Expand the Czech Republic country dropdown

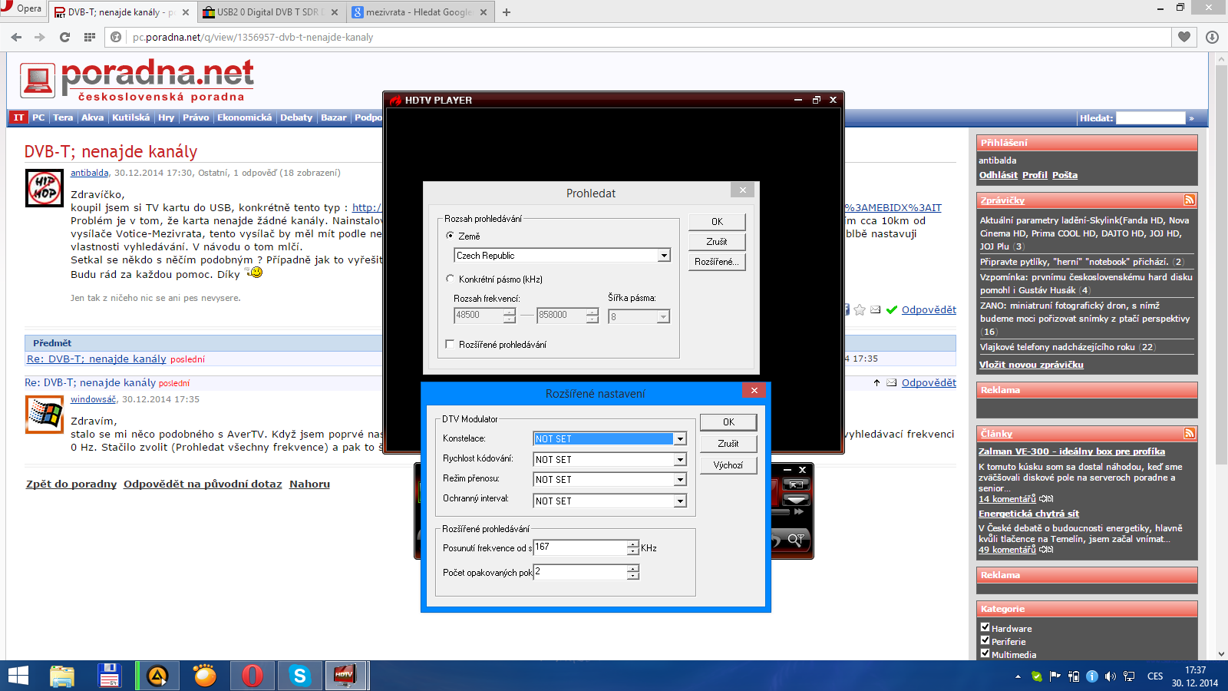(x=664, y=256)
